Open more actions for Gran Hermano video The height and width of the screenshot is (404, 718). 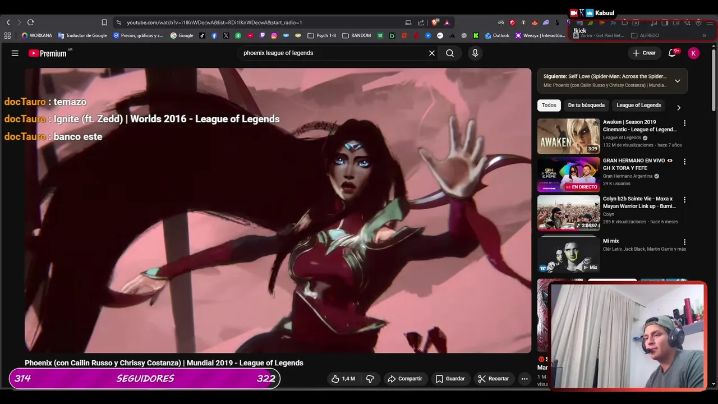(684, 162)
